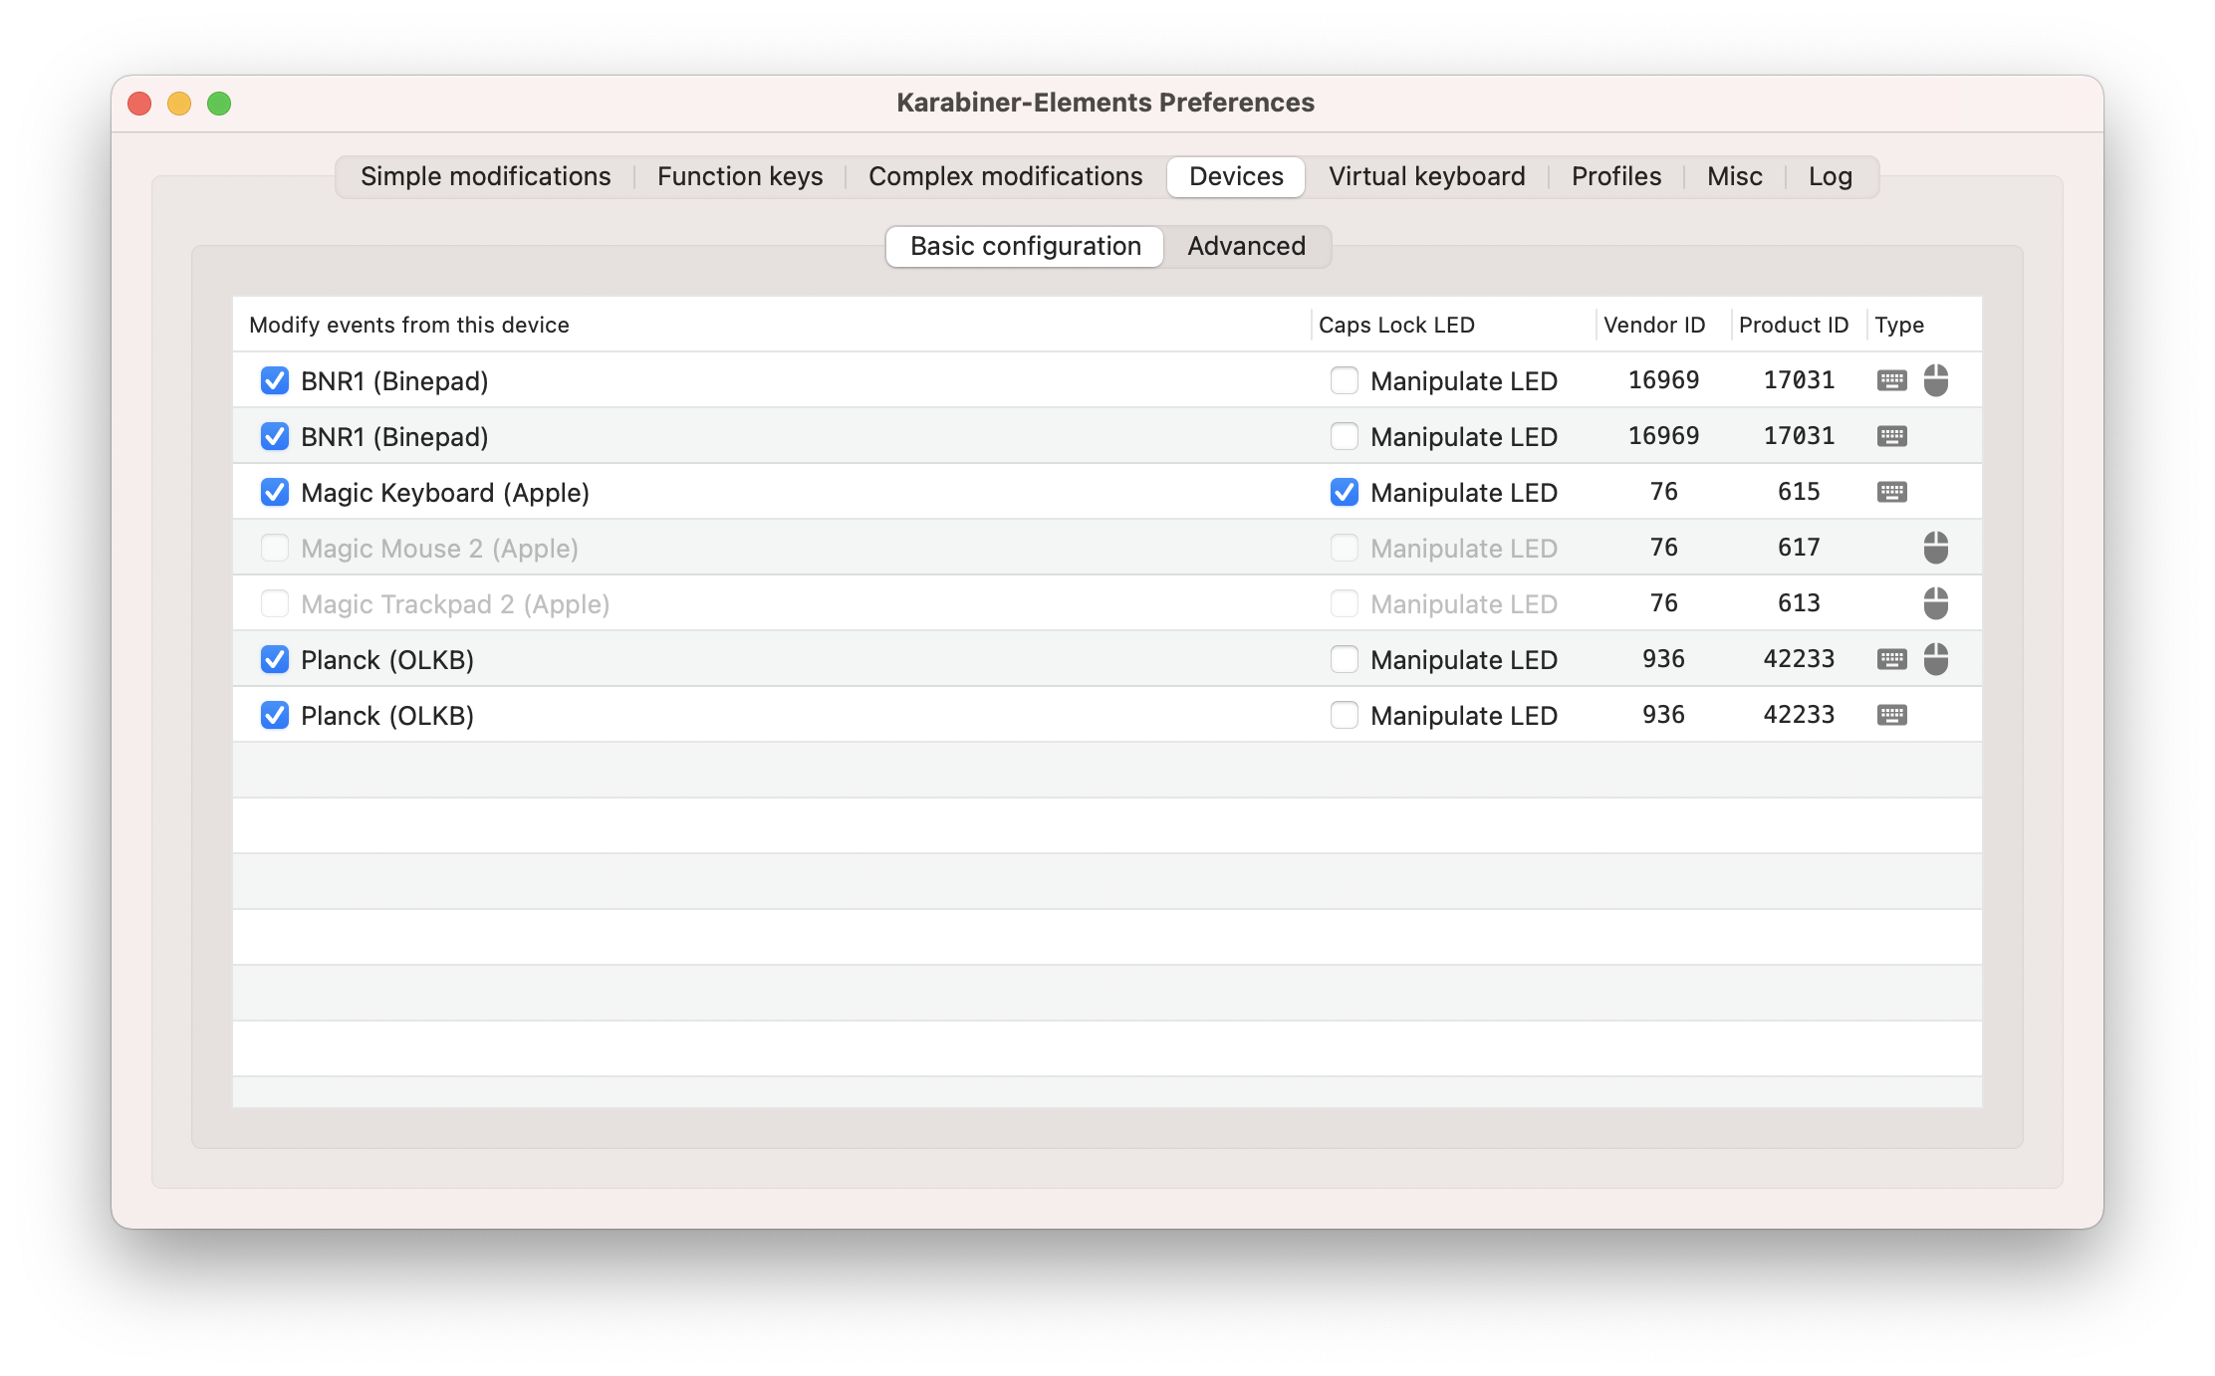
Task: Click mouse icon in Magic Mouse 2 row
Action: (x=1935, y=548)
